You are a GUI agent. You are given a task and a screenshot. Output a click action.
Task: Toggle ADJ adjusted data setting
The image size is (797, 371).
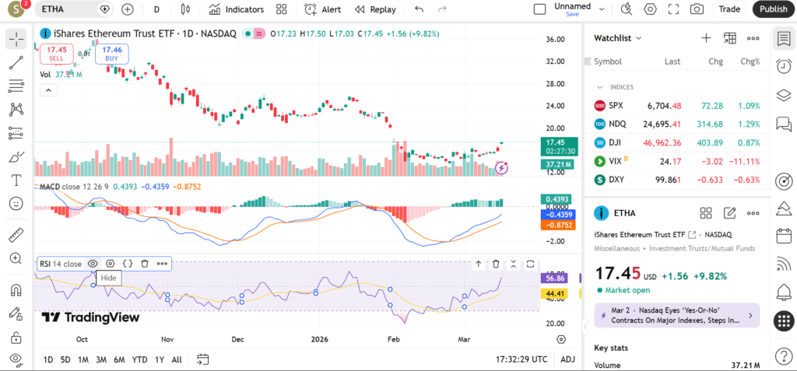567,359
